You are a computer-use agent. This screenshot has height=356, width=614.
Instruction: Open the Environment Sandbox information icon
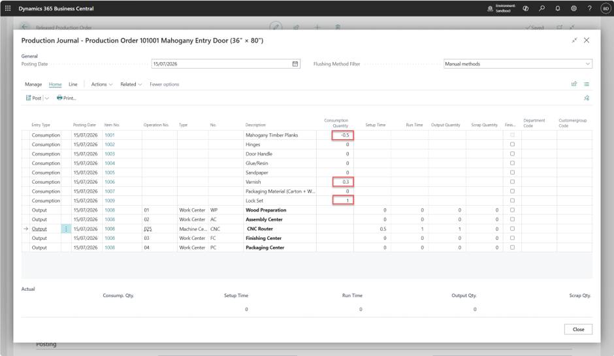(490, 8)
